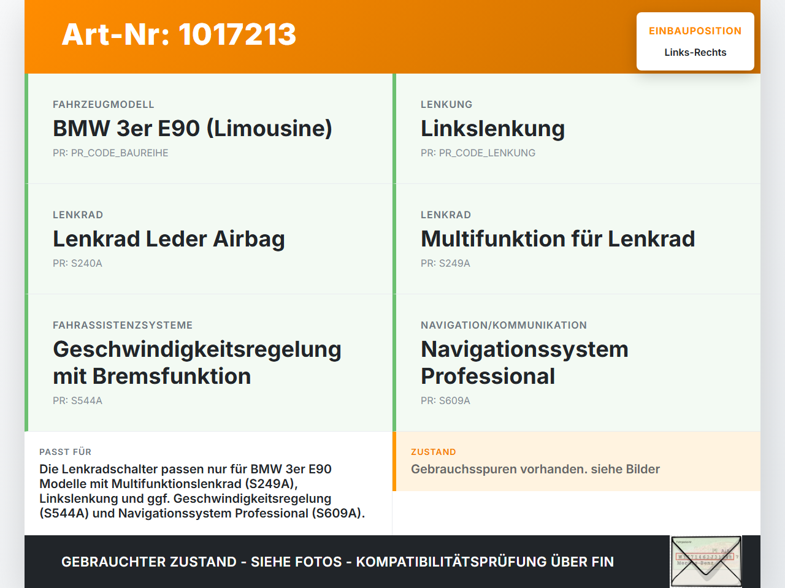The width and height of the screenshot is (785, 588).
Task: Open the Fahrzeugschein envelope thumbnail
Action: pos(705,561)
